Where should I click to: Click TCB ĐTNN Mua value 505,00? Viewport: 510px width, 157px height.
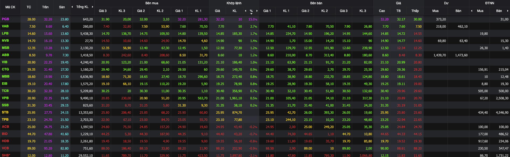(x=483, y=91)
